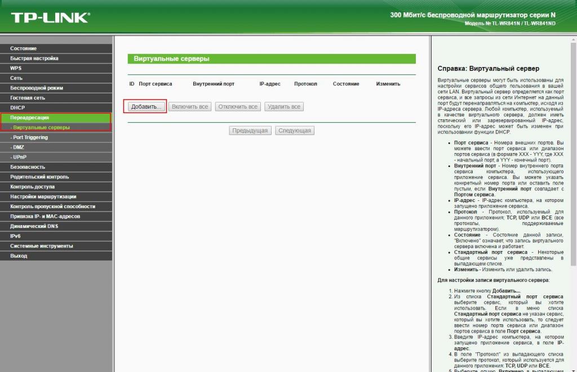
Task: Open the Гостевая сеть section
Action: pyautogui.click(x=56, y=98)
